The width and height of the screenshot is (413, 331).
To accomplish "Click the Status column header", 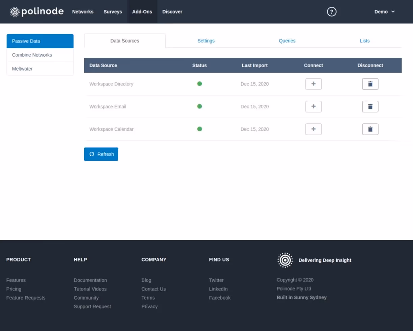I will (x=199, y=66).
